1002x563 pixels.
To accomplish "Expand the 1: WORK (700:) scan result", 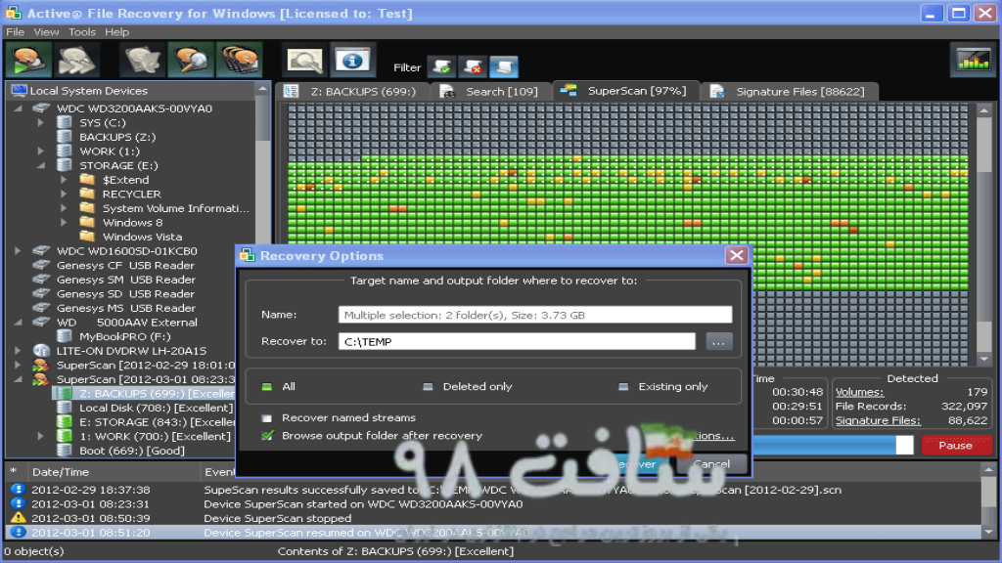I will pyautogui.click(x=41, y=436).
